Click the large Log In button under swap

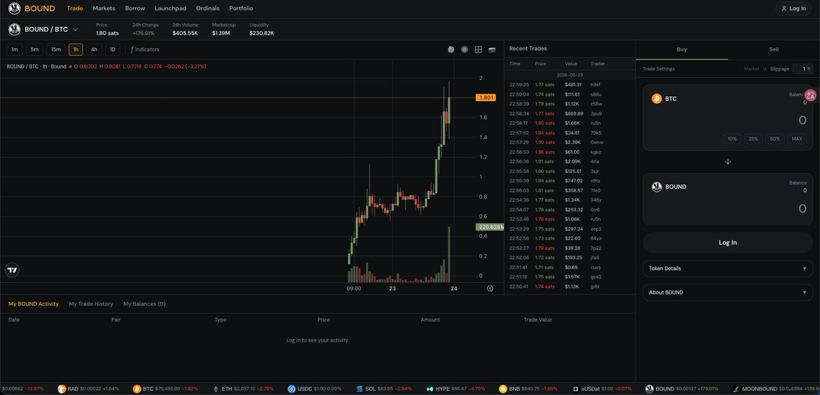click(728, 243)
